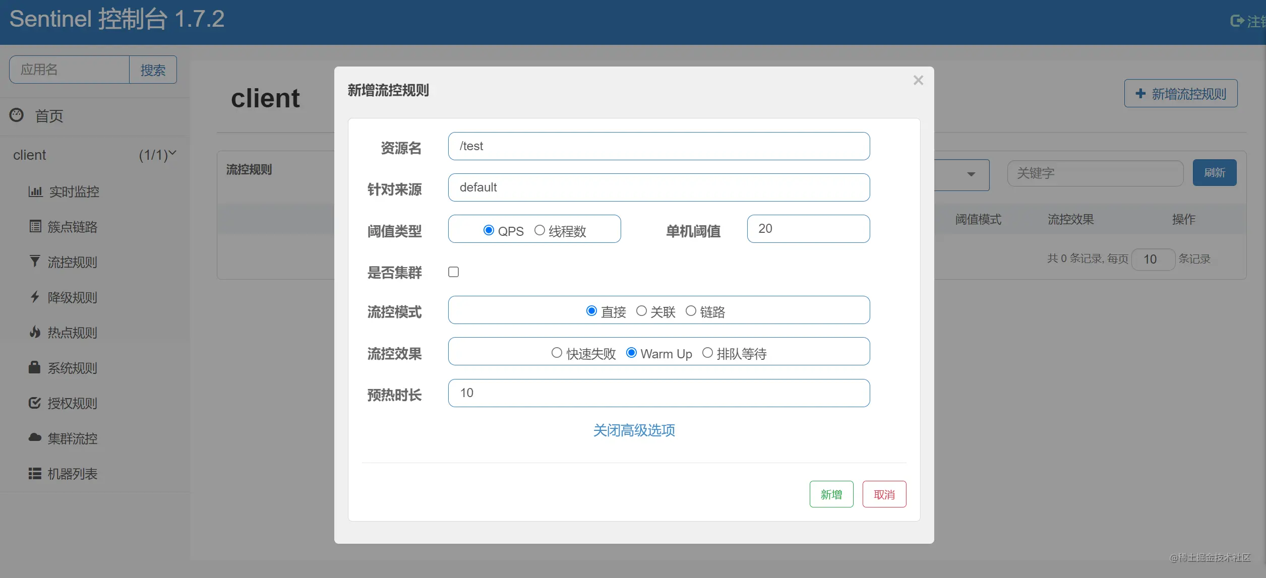The height and width of the screenshot is (578, 1266).
Task: Click the 机器列表 list icon
Action: click(x=35, y=474)
